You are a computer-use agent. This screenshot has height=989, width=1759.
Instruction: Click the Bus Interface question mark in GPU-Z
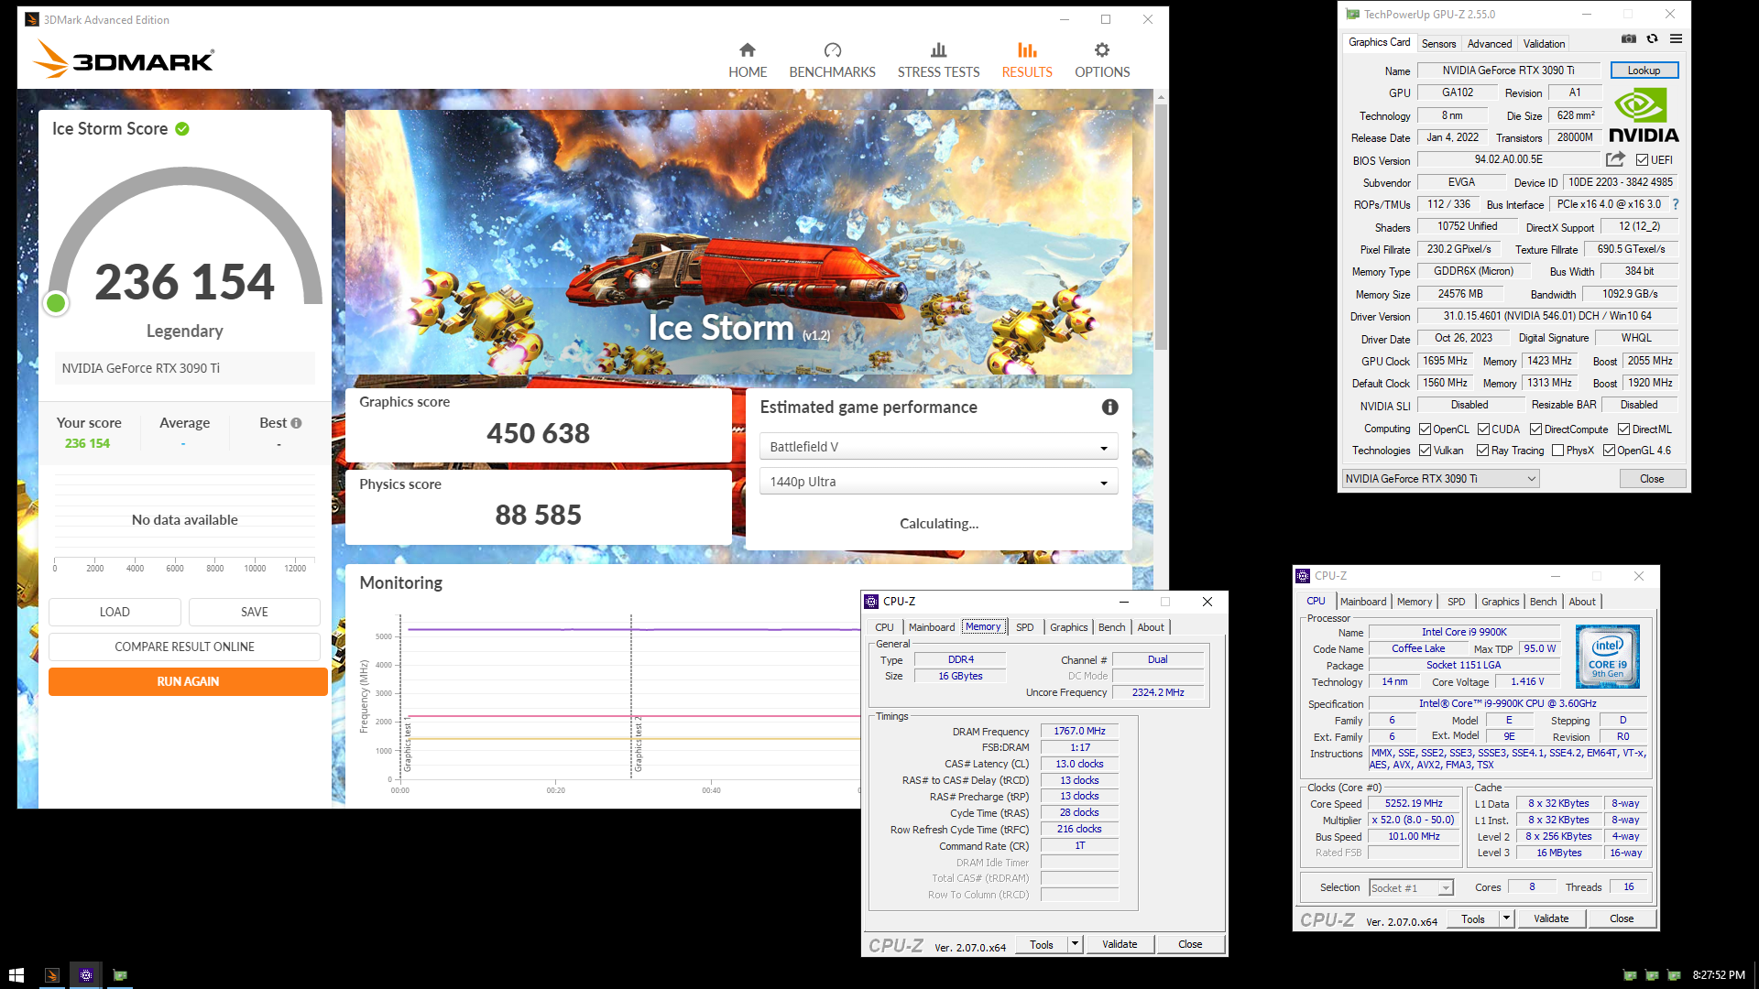(x=1676, y=204)
